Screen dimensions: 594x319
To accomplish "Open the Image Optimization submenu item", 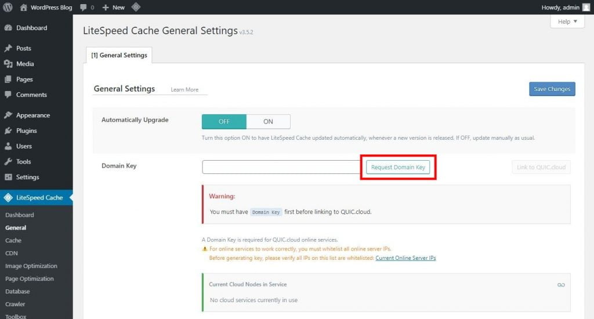I will (x=31, y=266).
